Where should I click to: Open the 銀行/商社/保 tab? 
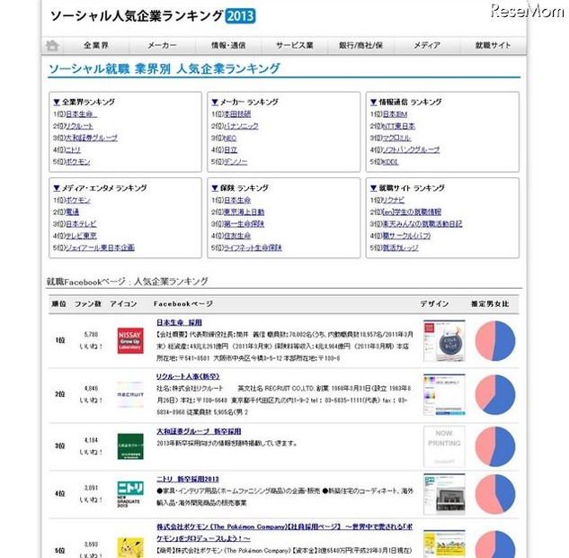coord(360,46)
